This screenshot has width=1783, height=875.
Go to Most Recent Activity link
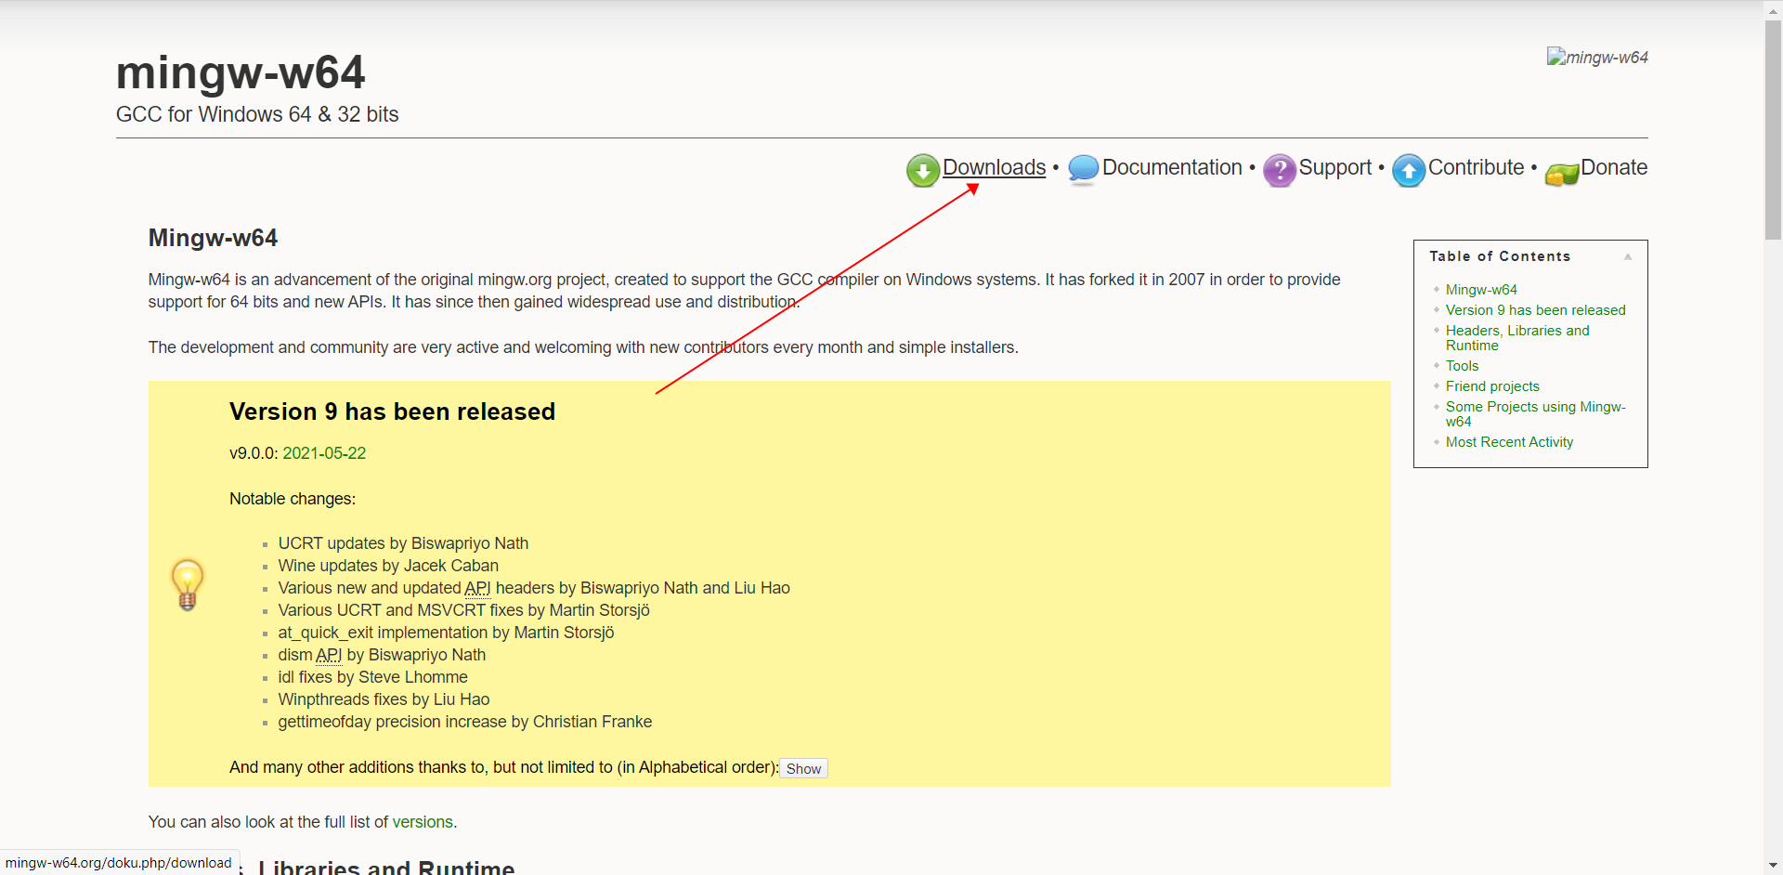(x=1509, y=442)
